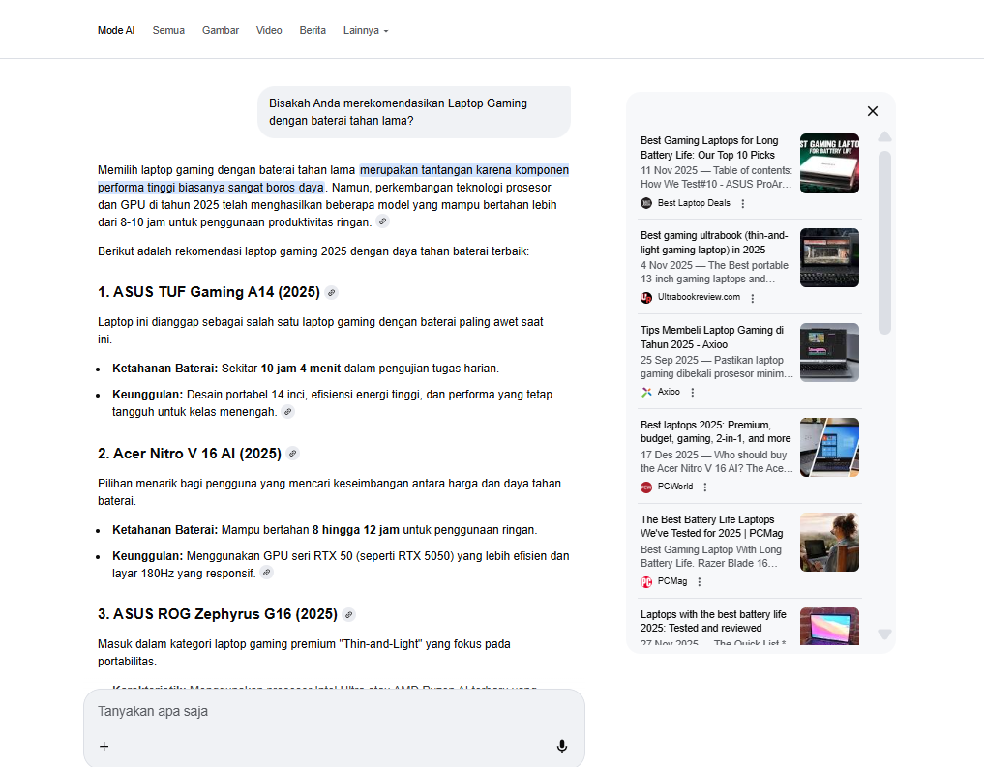Open three-dot options beside Axioo source
Screen dimensions: 984x767
click(x=693, y=393)
